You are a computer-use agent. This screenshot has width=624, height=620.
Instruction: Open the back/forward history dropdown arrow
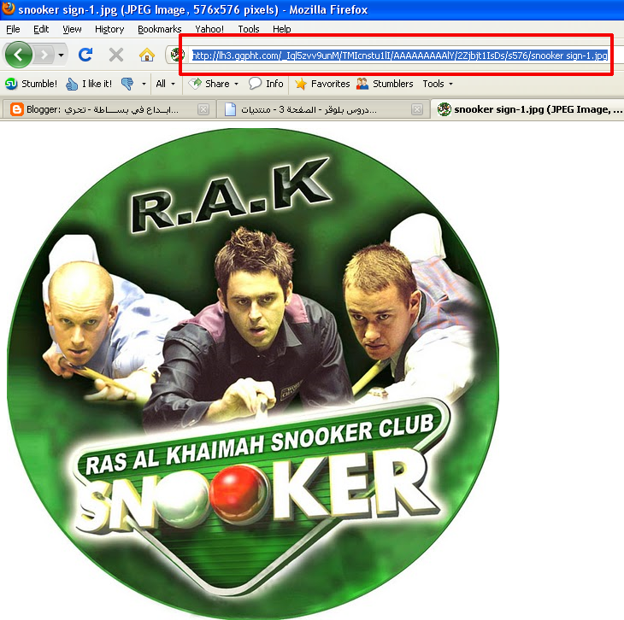61,55
